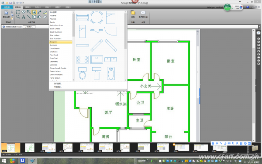This screenshot has width=262, height=164.
Task: Click the Snagit editor taskbar icon
Action: click(32, 161)
